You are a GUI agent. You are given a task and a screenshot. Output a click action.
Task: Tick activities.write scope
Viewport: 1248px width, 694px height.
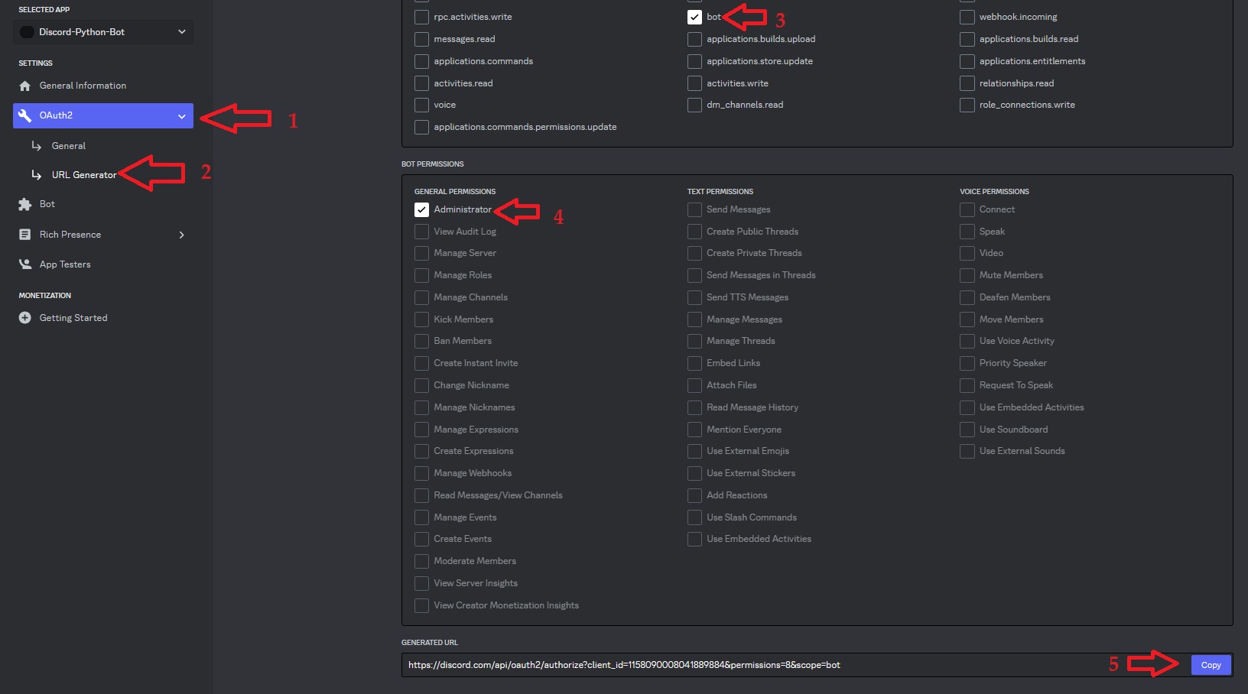tap(694, 83)
